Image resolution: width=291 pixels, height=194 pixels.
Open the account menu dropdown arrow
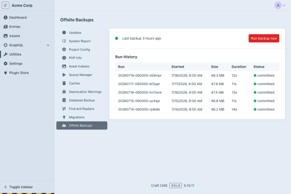tap(284, 6)
